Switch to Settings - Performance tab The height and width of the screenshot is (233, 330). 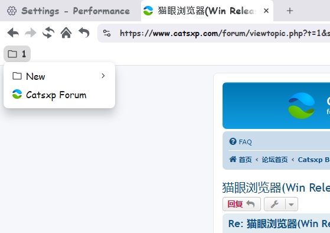70,11
